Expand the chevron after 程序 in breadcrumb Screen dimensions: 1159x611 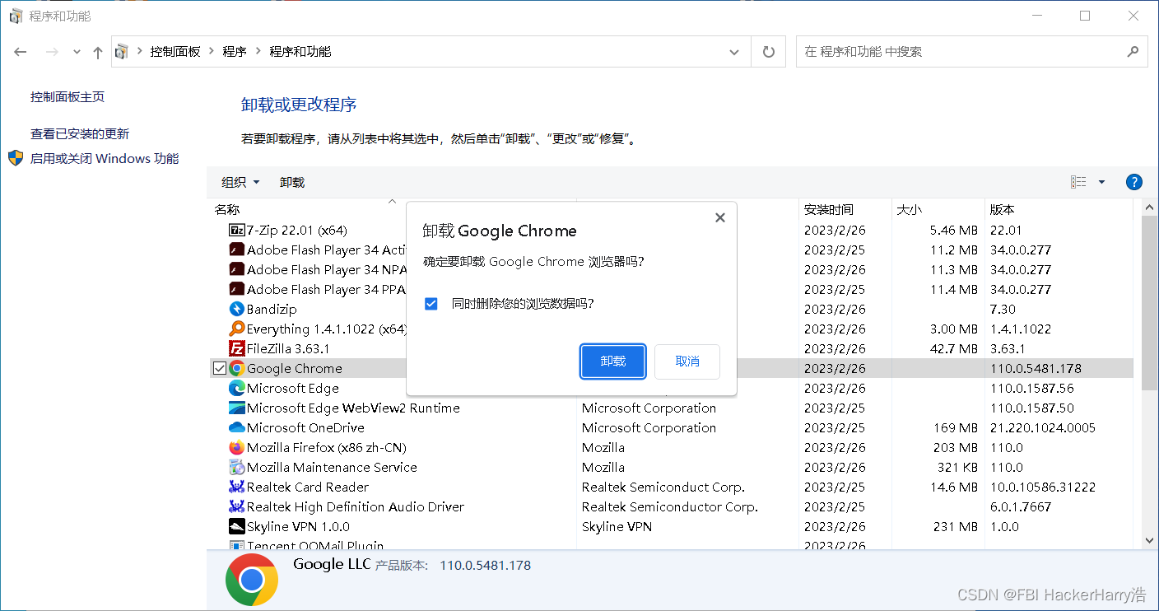258,51
